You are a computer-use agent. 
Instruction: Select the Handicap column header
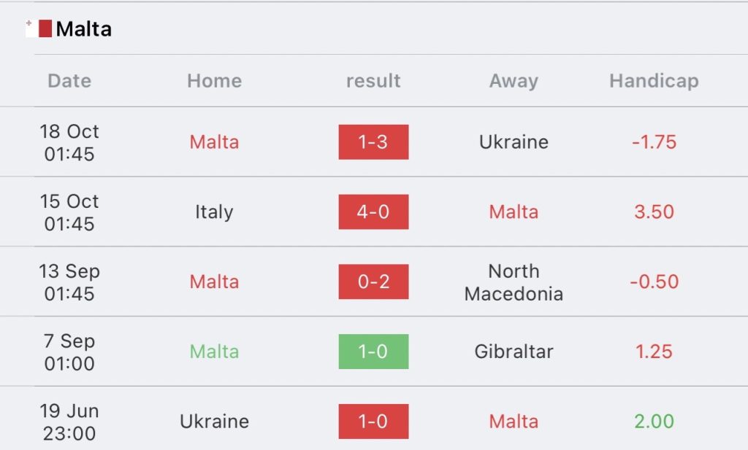pyautogui.click(x=654, y=81)
